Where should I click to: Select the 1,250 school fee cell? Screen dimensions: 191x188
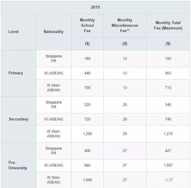[87, 134]
